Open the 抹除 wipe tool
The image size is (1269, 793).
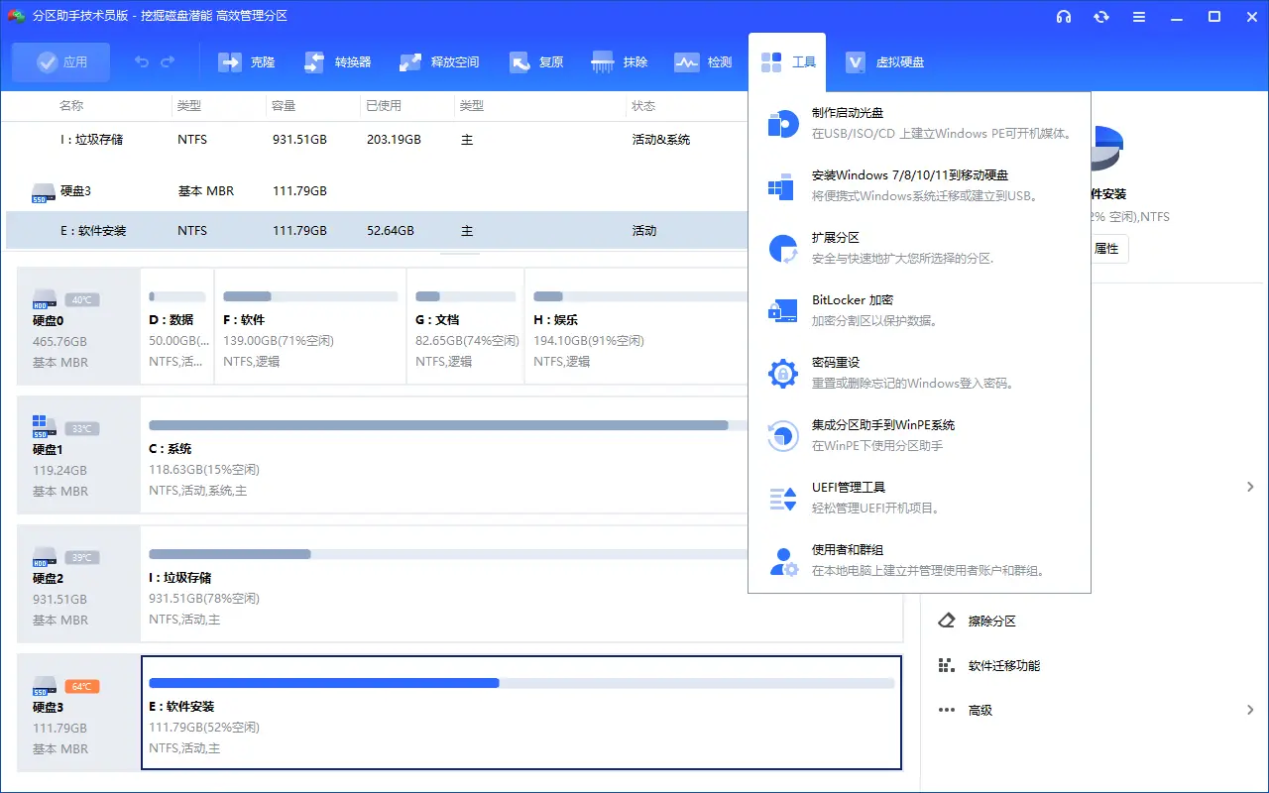coord(620,62)
